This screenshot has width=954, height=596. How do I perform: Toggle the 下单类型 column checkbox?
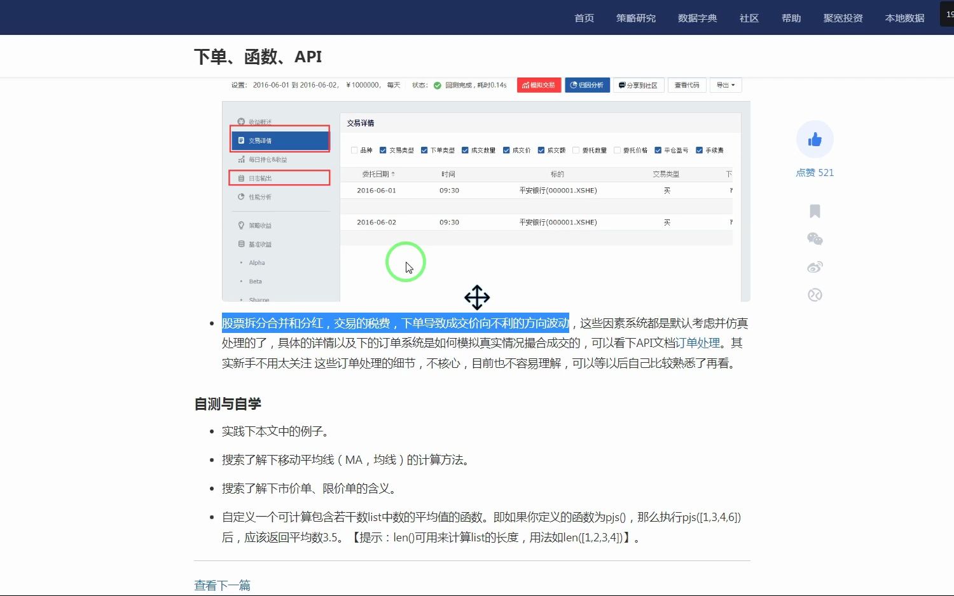coord(424,151)
